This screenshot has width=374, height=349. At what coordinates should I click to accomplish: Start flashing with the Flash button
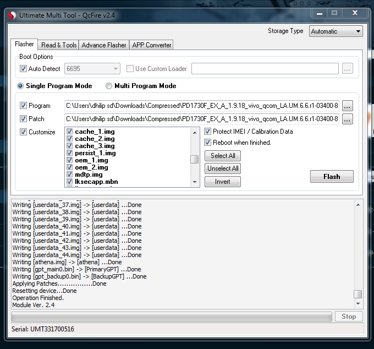pos(332,177)
